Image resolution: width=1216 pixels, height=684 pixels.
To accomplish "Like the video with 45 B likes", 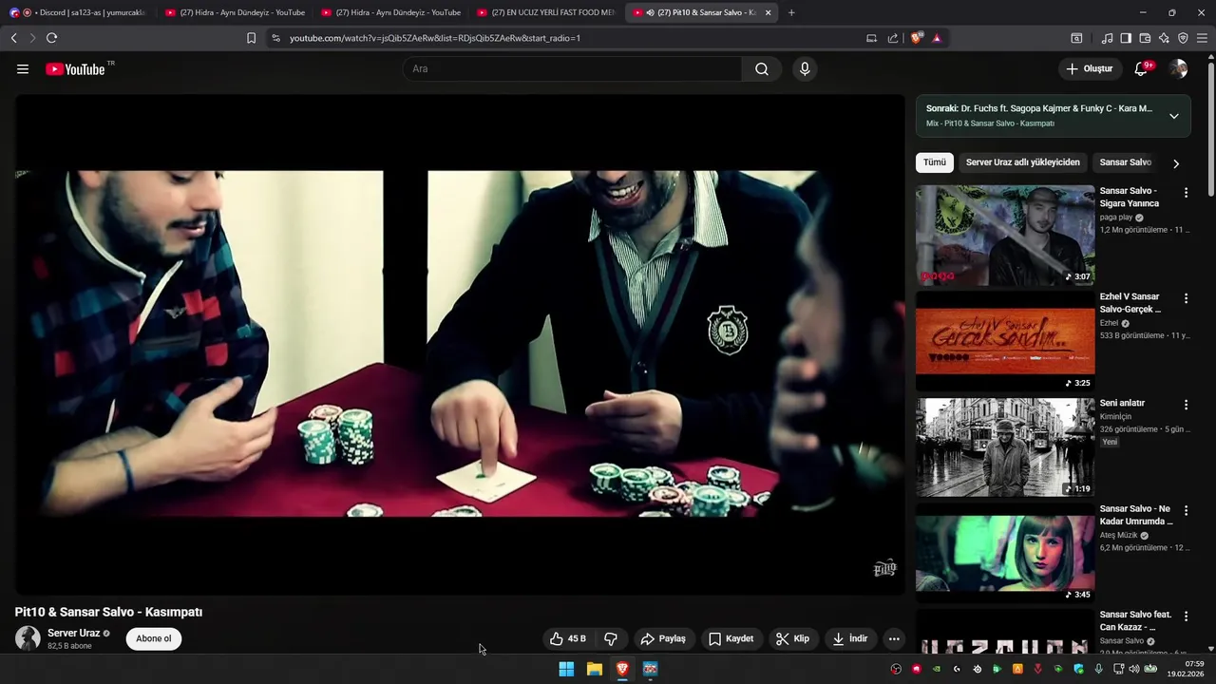I will pos(568,638).
